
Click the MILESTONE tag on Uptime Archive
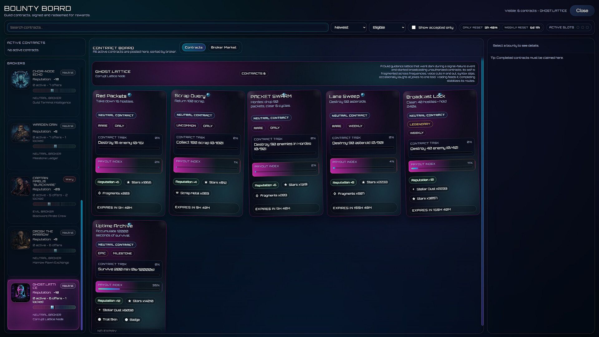(122, 253)
